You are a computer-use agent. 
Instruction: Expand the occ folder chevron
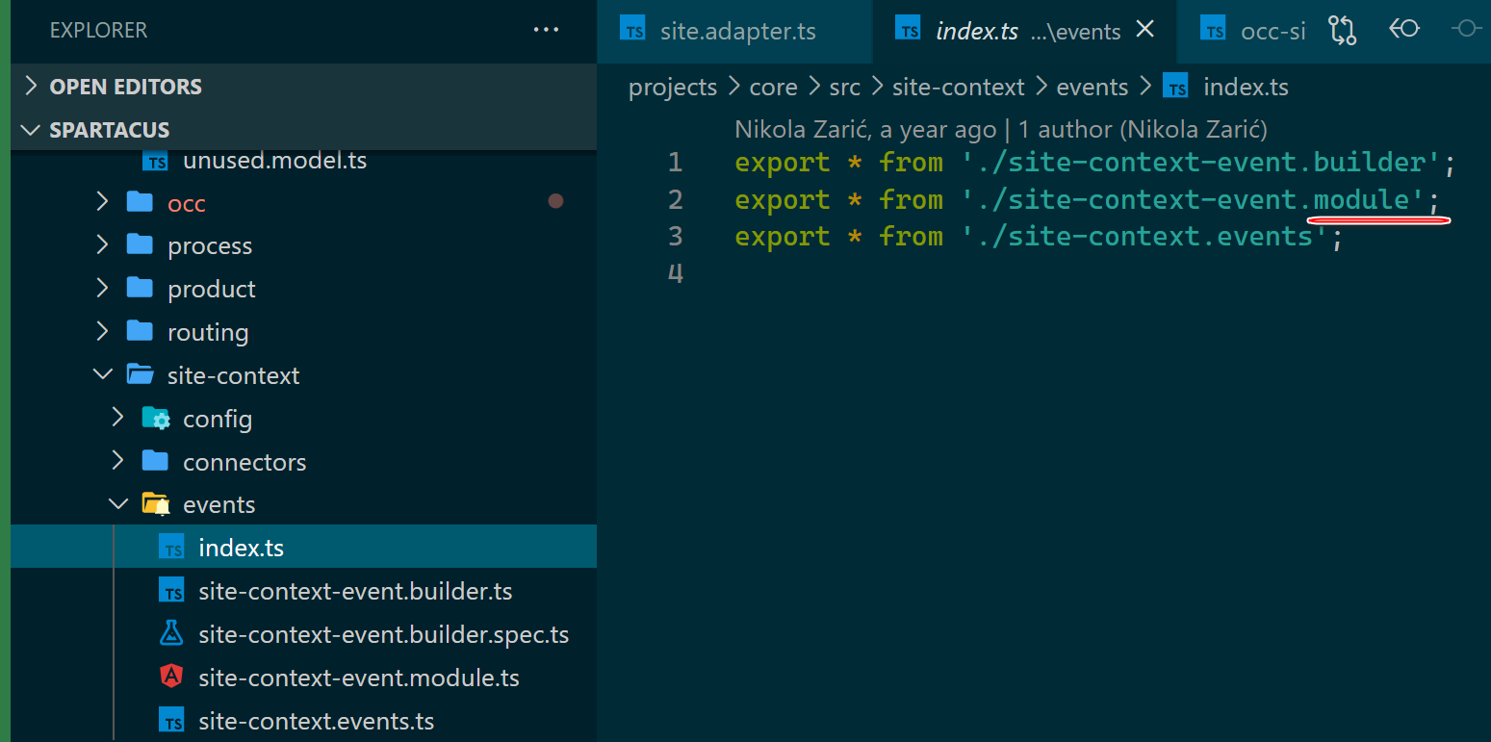pyautogui.click(x=103, y=202)
